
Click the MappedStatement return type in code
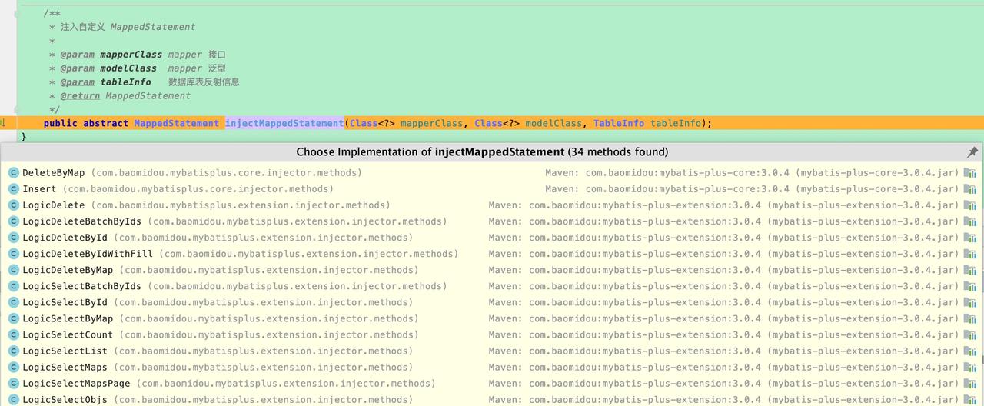point(176,123)
